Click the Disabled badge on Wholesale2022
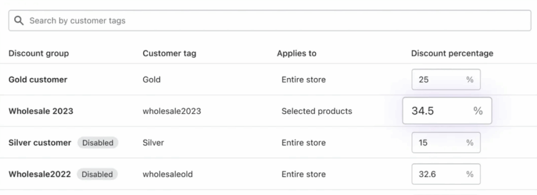The width and height of the screenshot is (537, 195). [97, 174]
